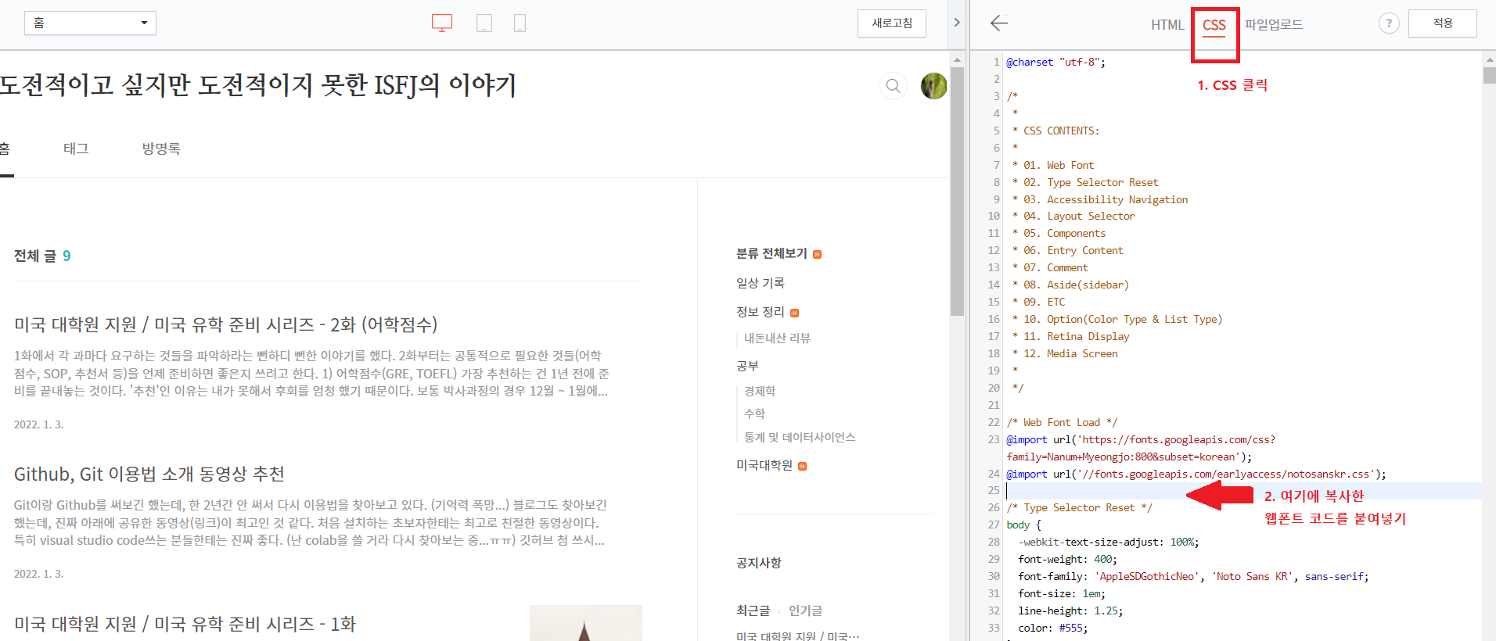Open the 홈 page dropdown
1496x641 pixels.
pyautogui.click(x=90, y=23)
